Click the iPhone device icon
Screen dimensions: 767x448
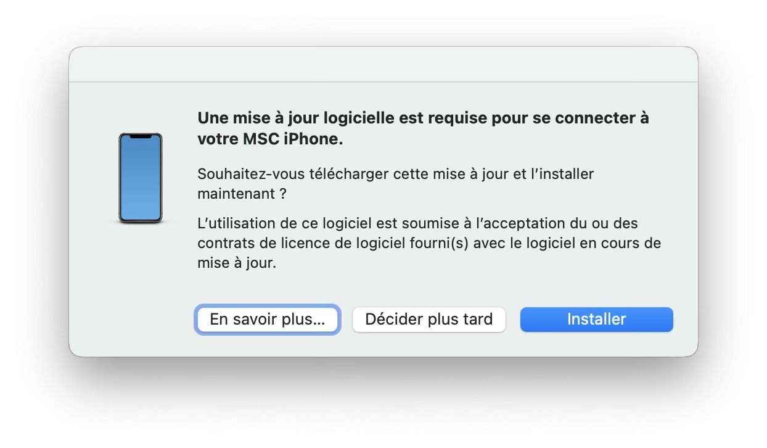pos(141,178)
